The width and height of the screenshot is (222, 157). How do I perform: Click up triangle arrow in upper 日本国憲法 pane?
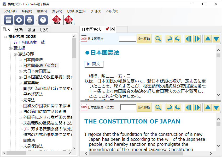208,39
